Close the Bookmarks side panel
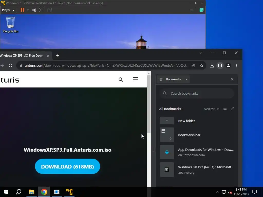Image resolution: width=263 pixels, height=197 pixels. tap(232, 79)
